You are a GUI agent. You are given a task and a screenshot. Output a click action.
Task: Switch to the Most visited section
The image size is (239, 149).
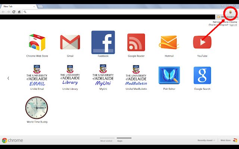[x=106, y=141]
